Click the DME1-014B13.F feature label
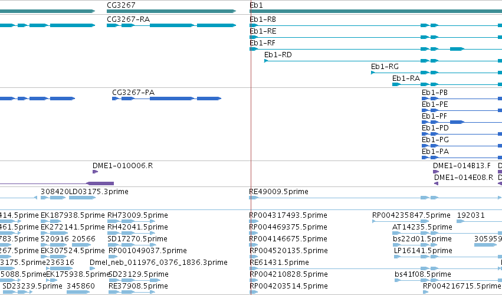 (462, 166)
